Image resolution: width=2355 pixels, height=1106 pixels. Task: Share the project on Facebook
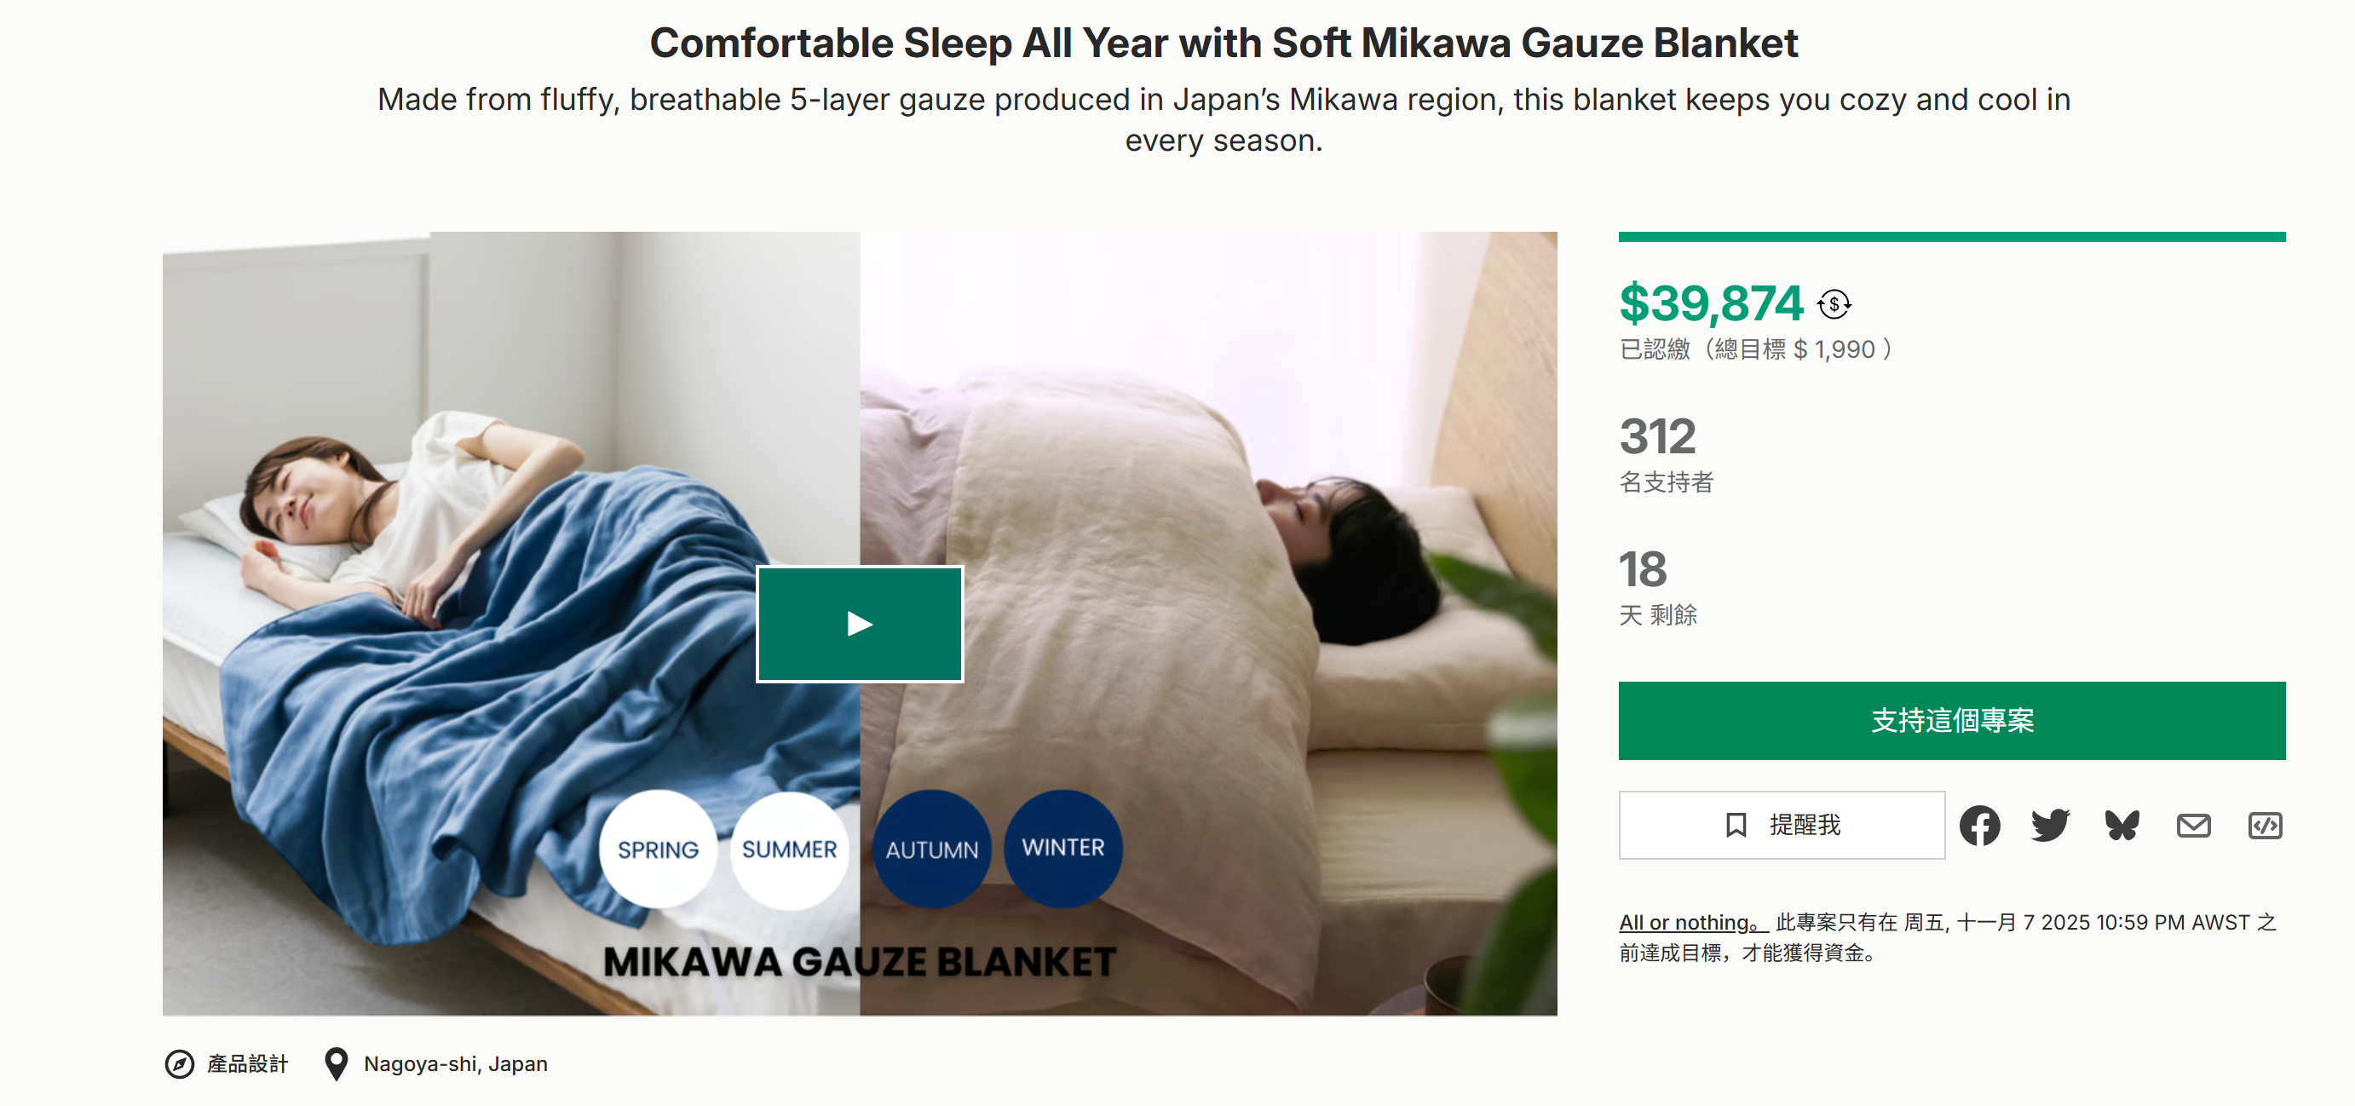(1979, 826)
